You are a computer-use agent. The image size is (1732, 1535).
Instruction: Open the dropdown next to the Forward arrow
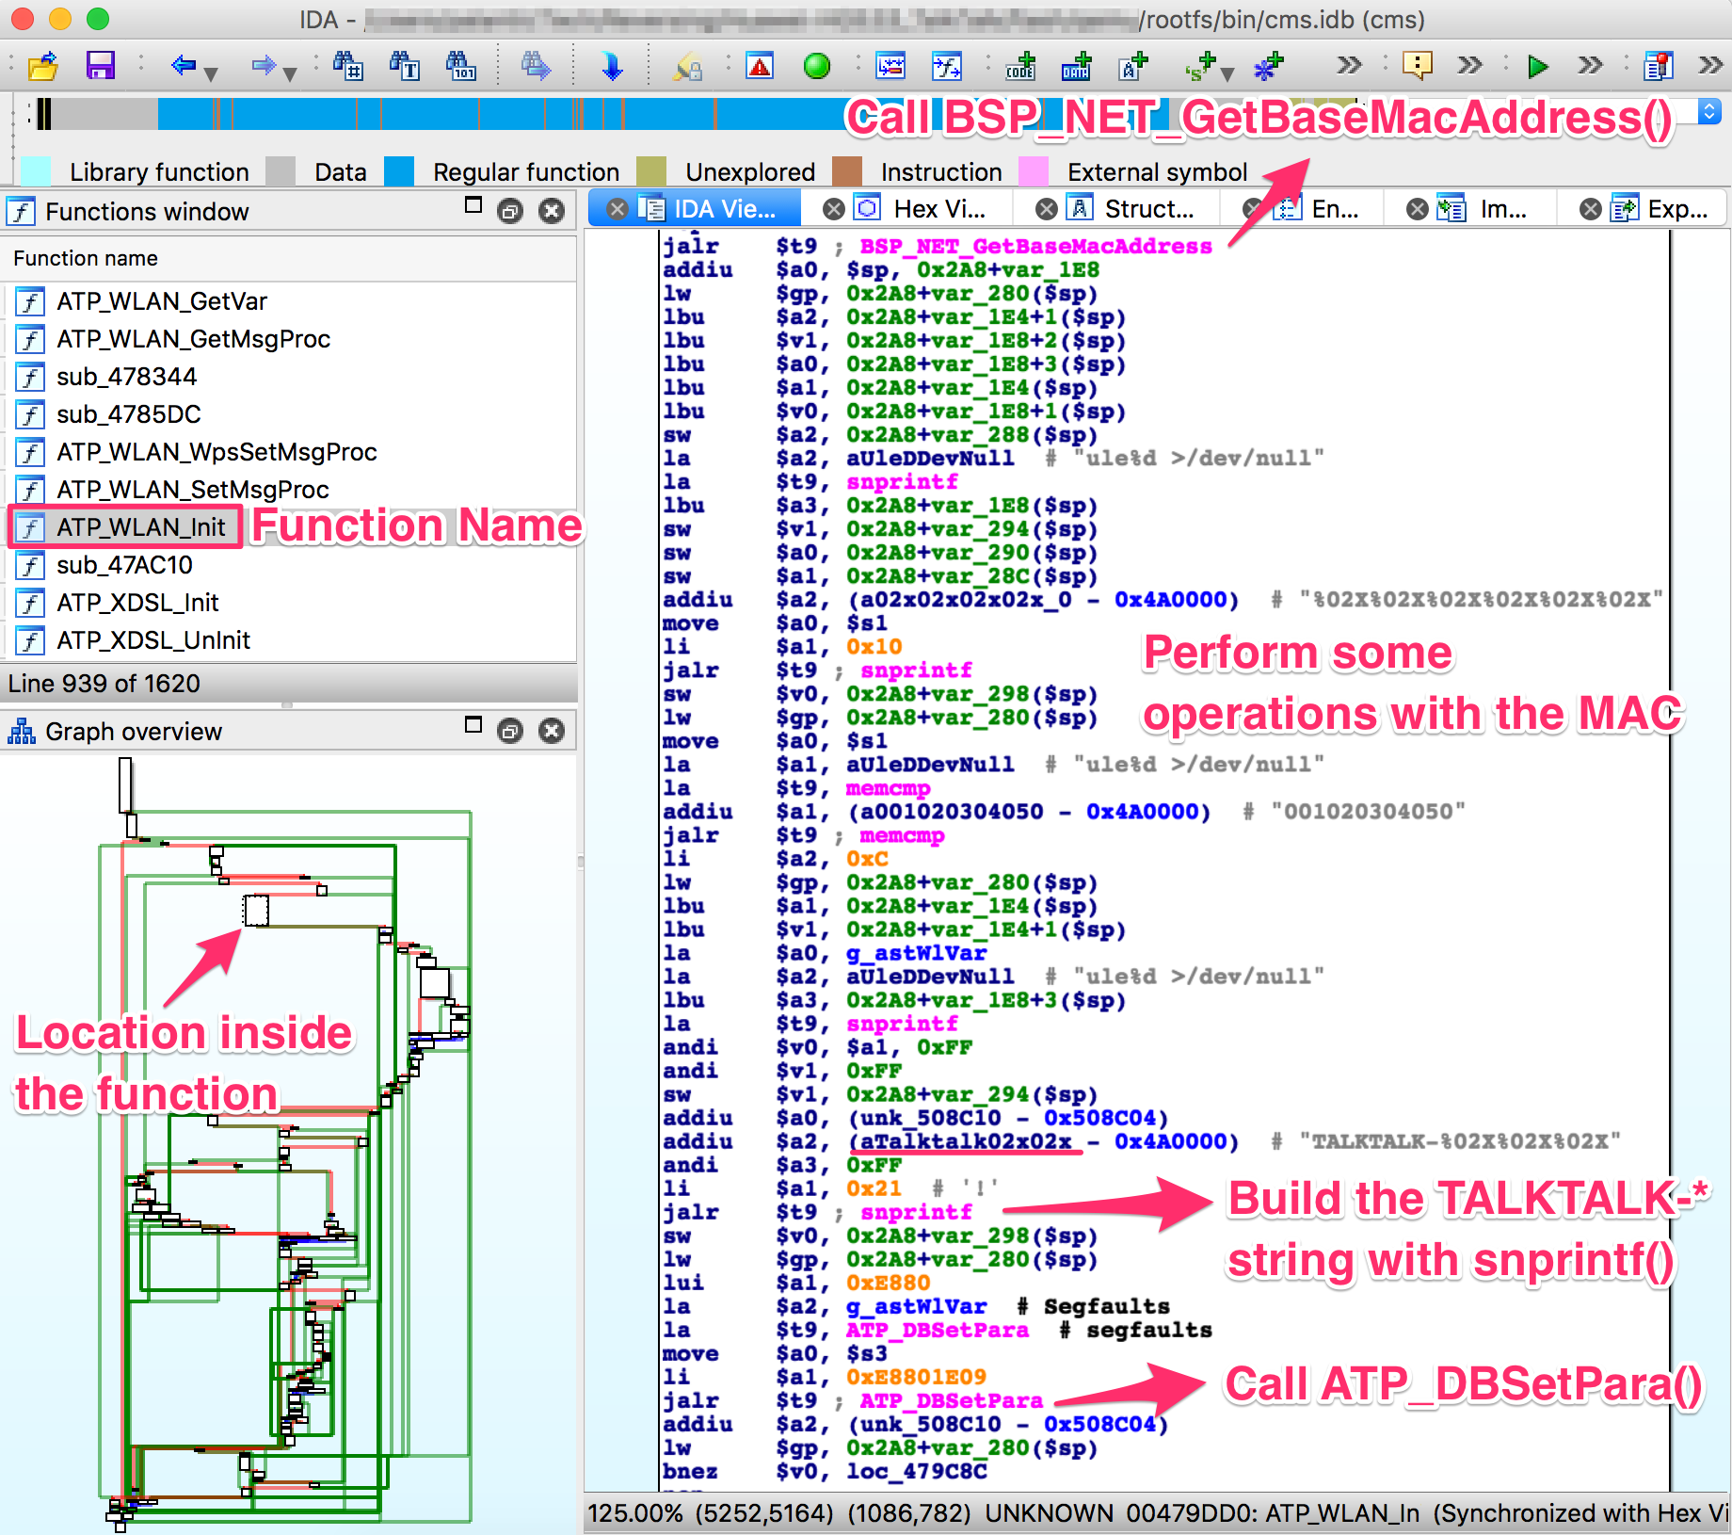[x=290, y=73]
